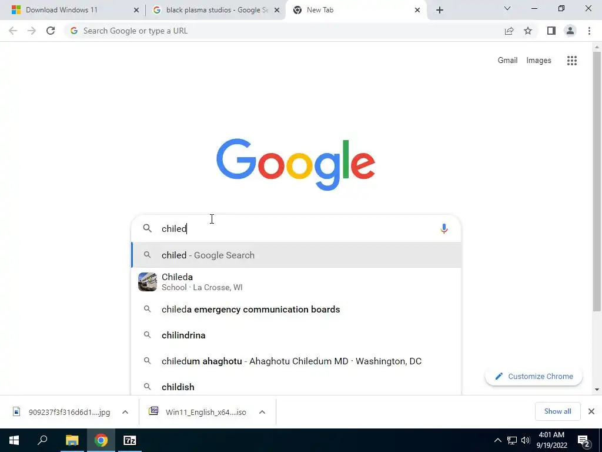Click the Chileda school thumbnail

pos(148,282)
